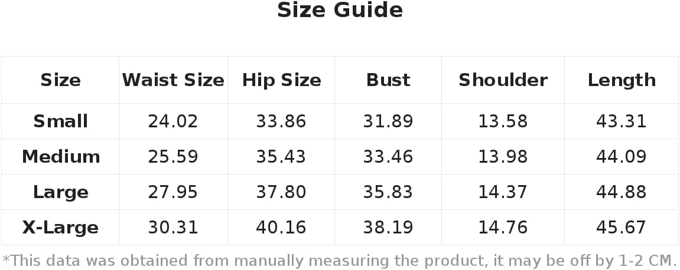
Task: Click the Small size row label
Action: 60,121
